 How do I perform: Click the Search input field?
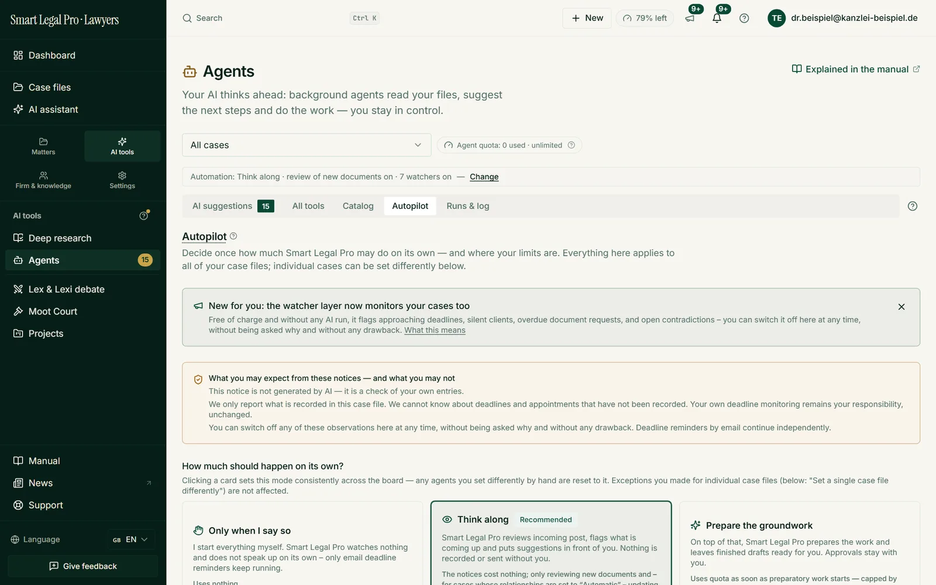click(x=281, y=18)
